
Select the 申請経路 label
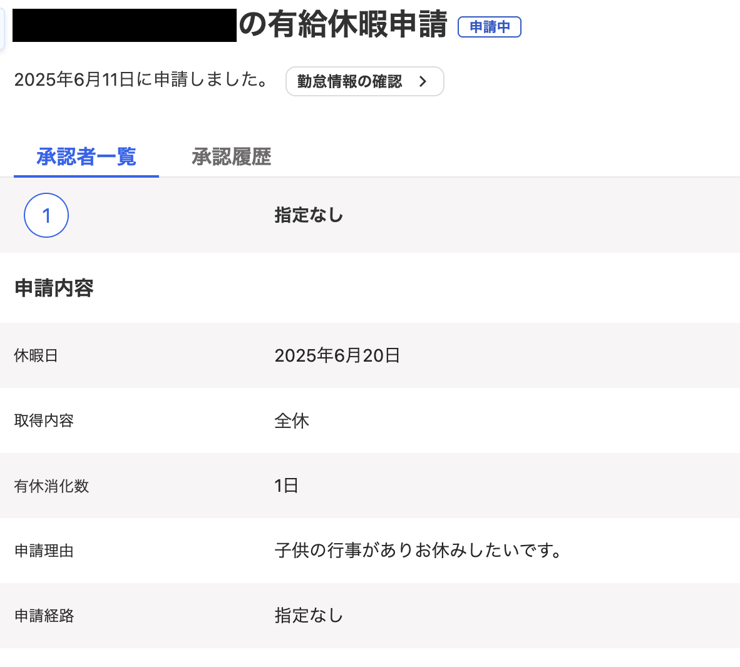pyautogui.click(x=44, y=616)
